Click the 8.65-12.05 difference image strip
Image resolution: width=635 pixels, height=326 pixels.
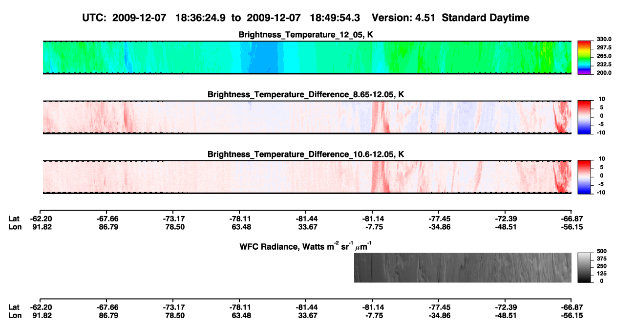pos(307,117)
